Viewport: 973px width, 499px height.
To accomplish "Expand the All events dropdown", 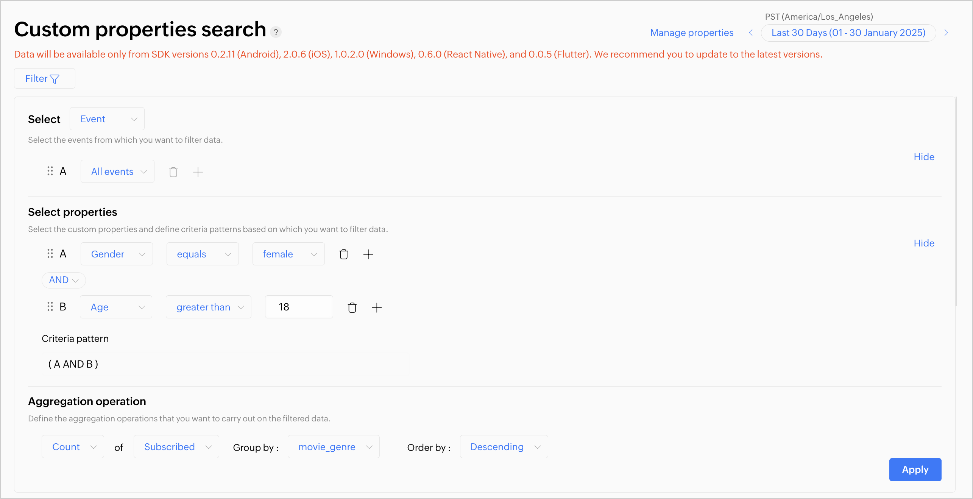I will tap(117, 172).
